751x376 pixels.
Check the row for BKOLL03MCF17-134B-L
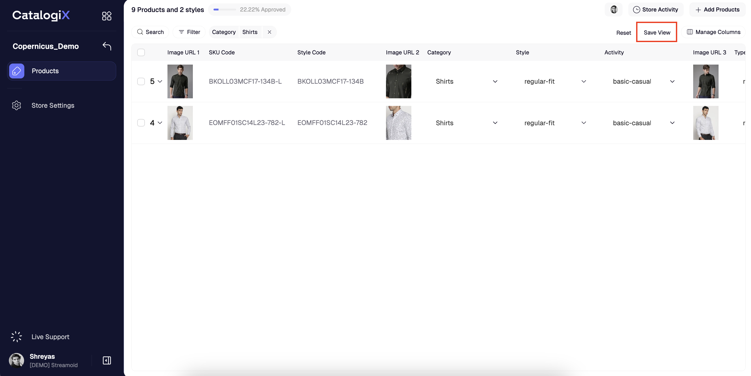tap(141, 81)
